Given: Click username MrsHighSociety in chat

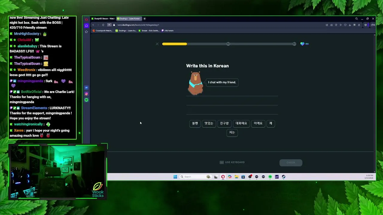Looking at the screenshot, I should point(27,34).
